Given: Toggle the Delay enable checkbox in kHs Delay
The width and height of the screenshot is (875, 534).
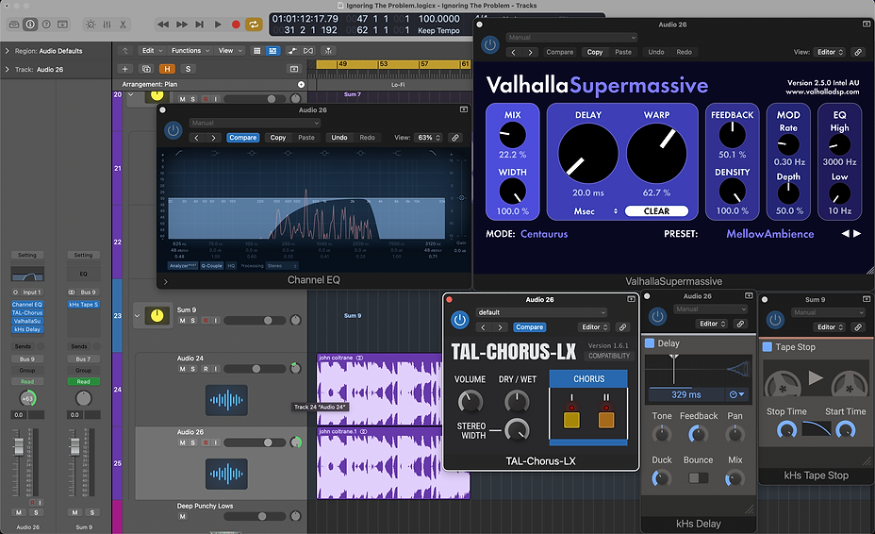Looking at the screenshot, I should 650,343.
